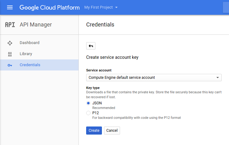
Task: Click the Create service account key heading
Action: (112, 57)
